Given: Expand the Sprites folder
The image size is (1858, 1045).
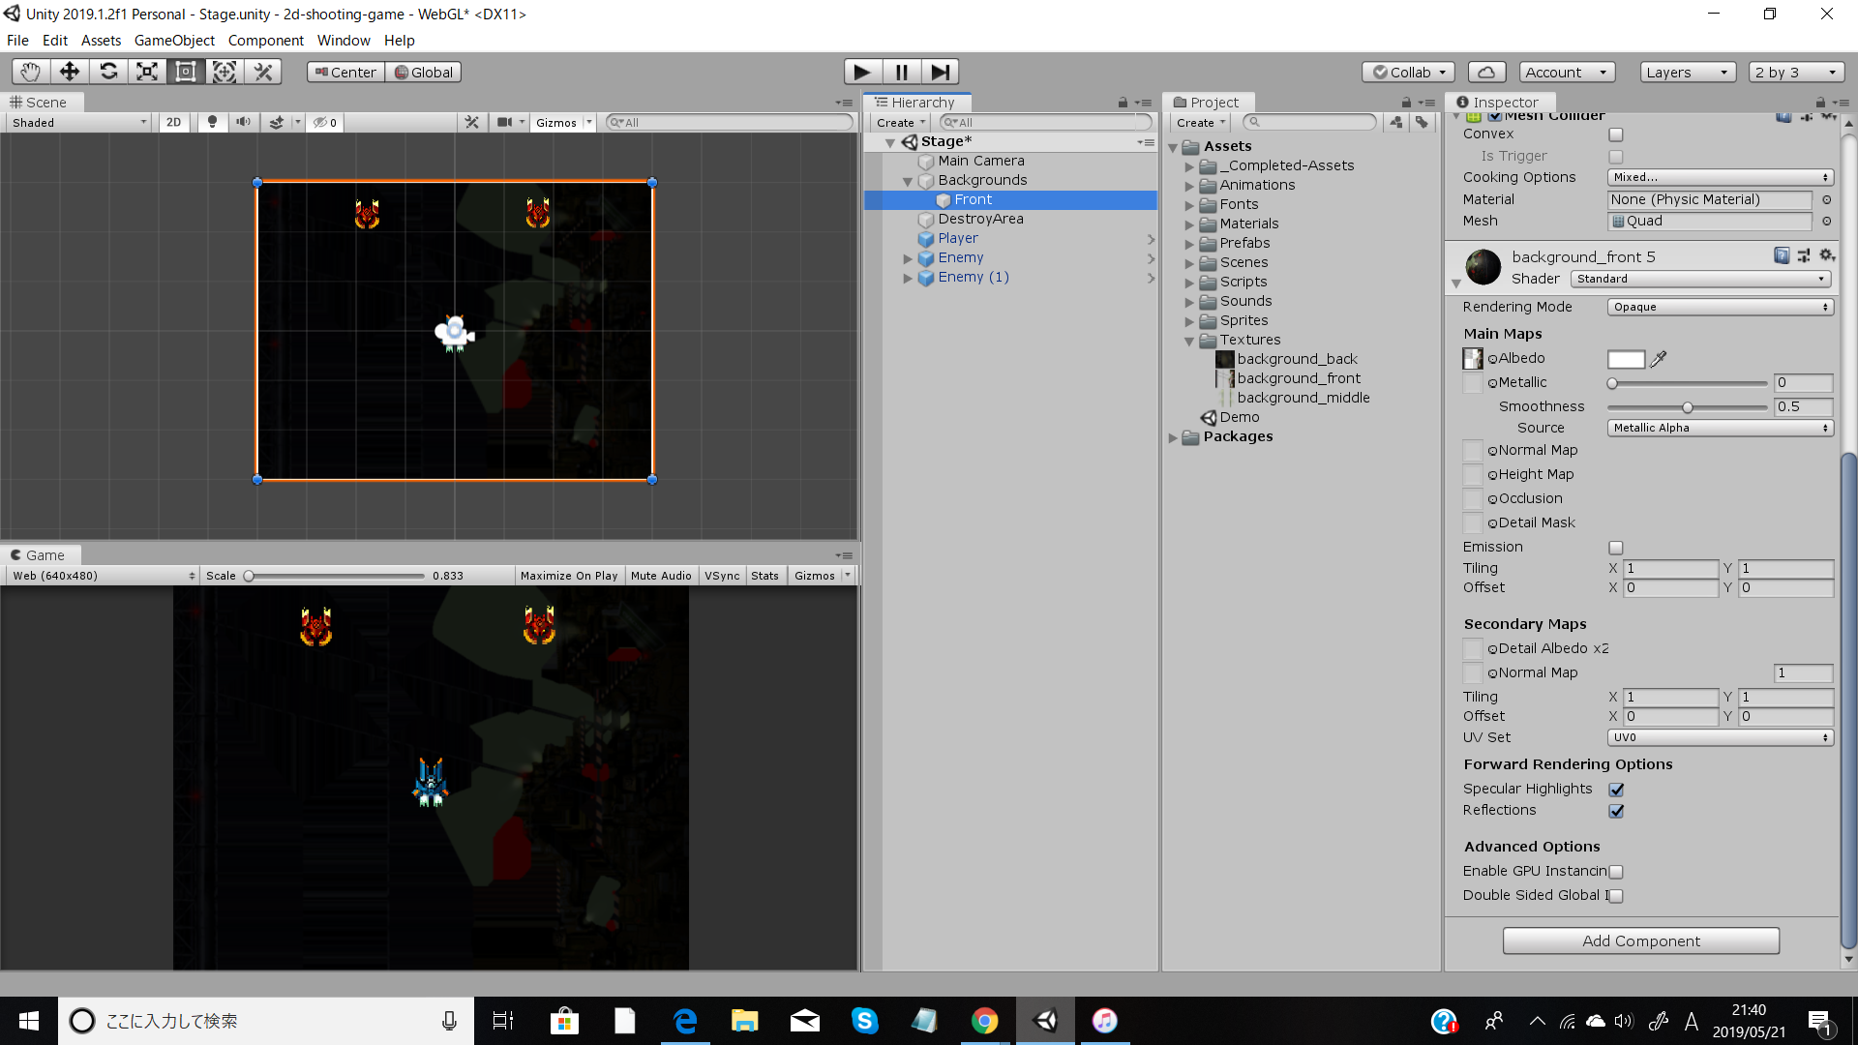Looking at the screenshot, I should pyautogui.click(x=1189, y=321).
